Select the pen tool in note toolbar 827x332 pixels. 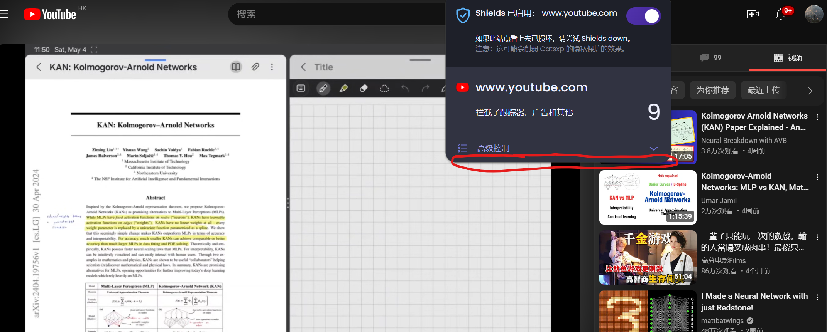pyautogui.click(x=323, y=88)
